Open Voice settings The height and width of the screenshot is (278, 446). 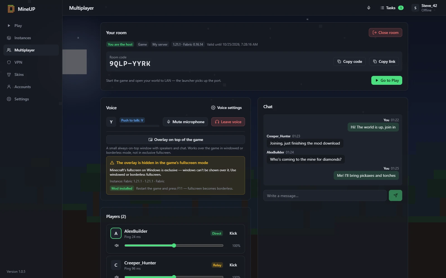226,108
